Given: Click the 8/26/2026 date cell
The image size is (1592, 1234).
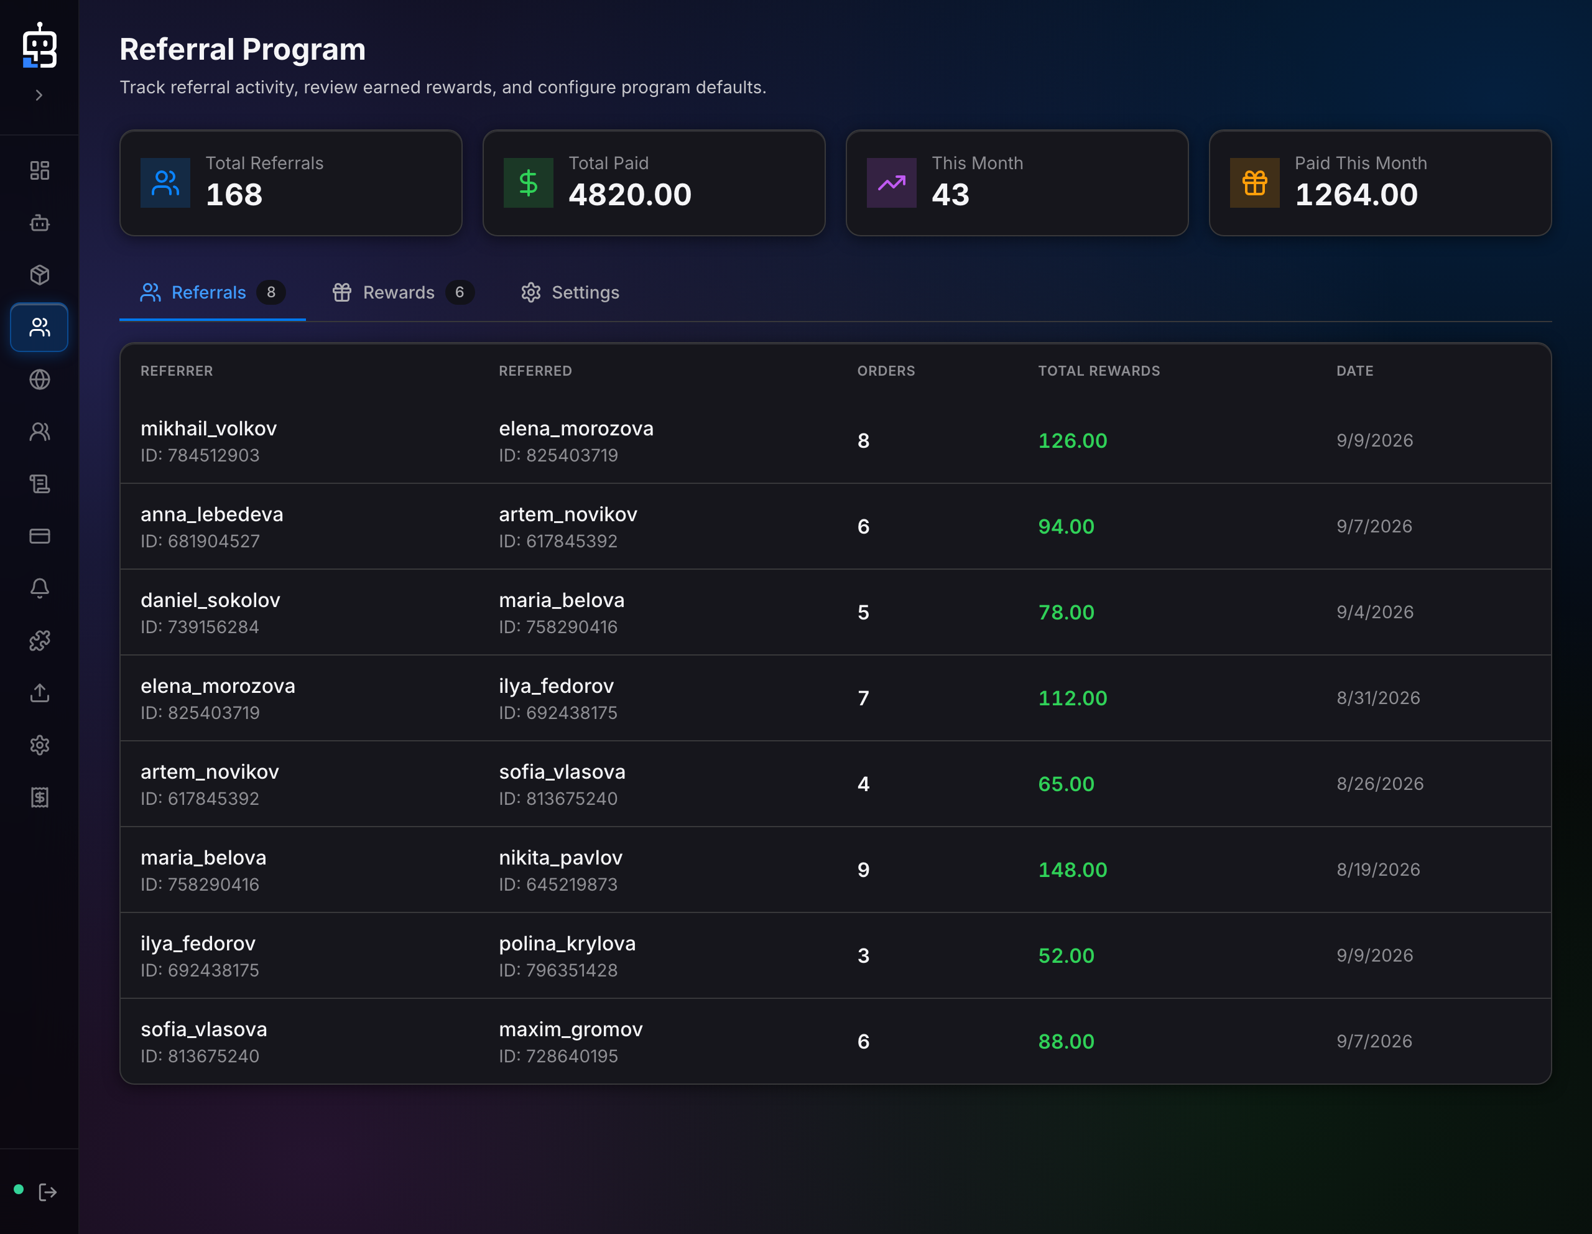Looking at the screenshot, I should point(1380,784).
